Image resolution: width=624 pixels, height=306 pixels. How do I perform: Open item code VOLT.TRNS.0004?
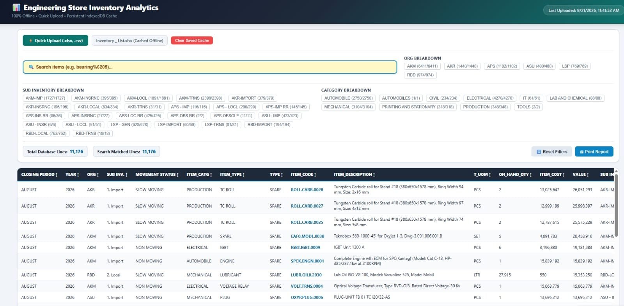click(x=307, y=286)
